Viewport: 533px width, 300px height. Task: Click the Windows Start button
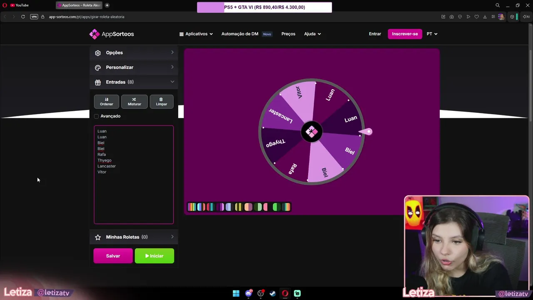click(x=236, y=293)
